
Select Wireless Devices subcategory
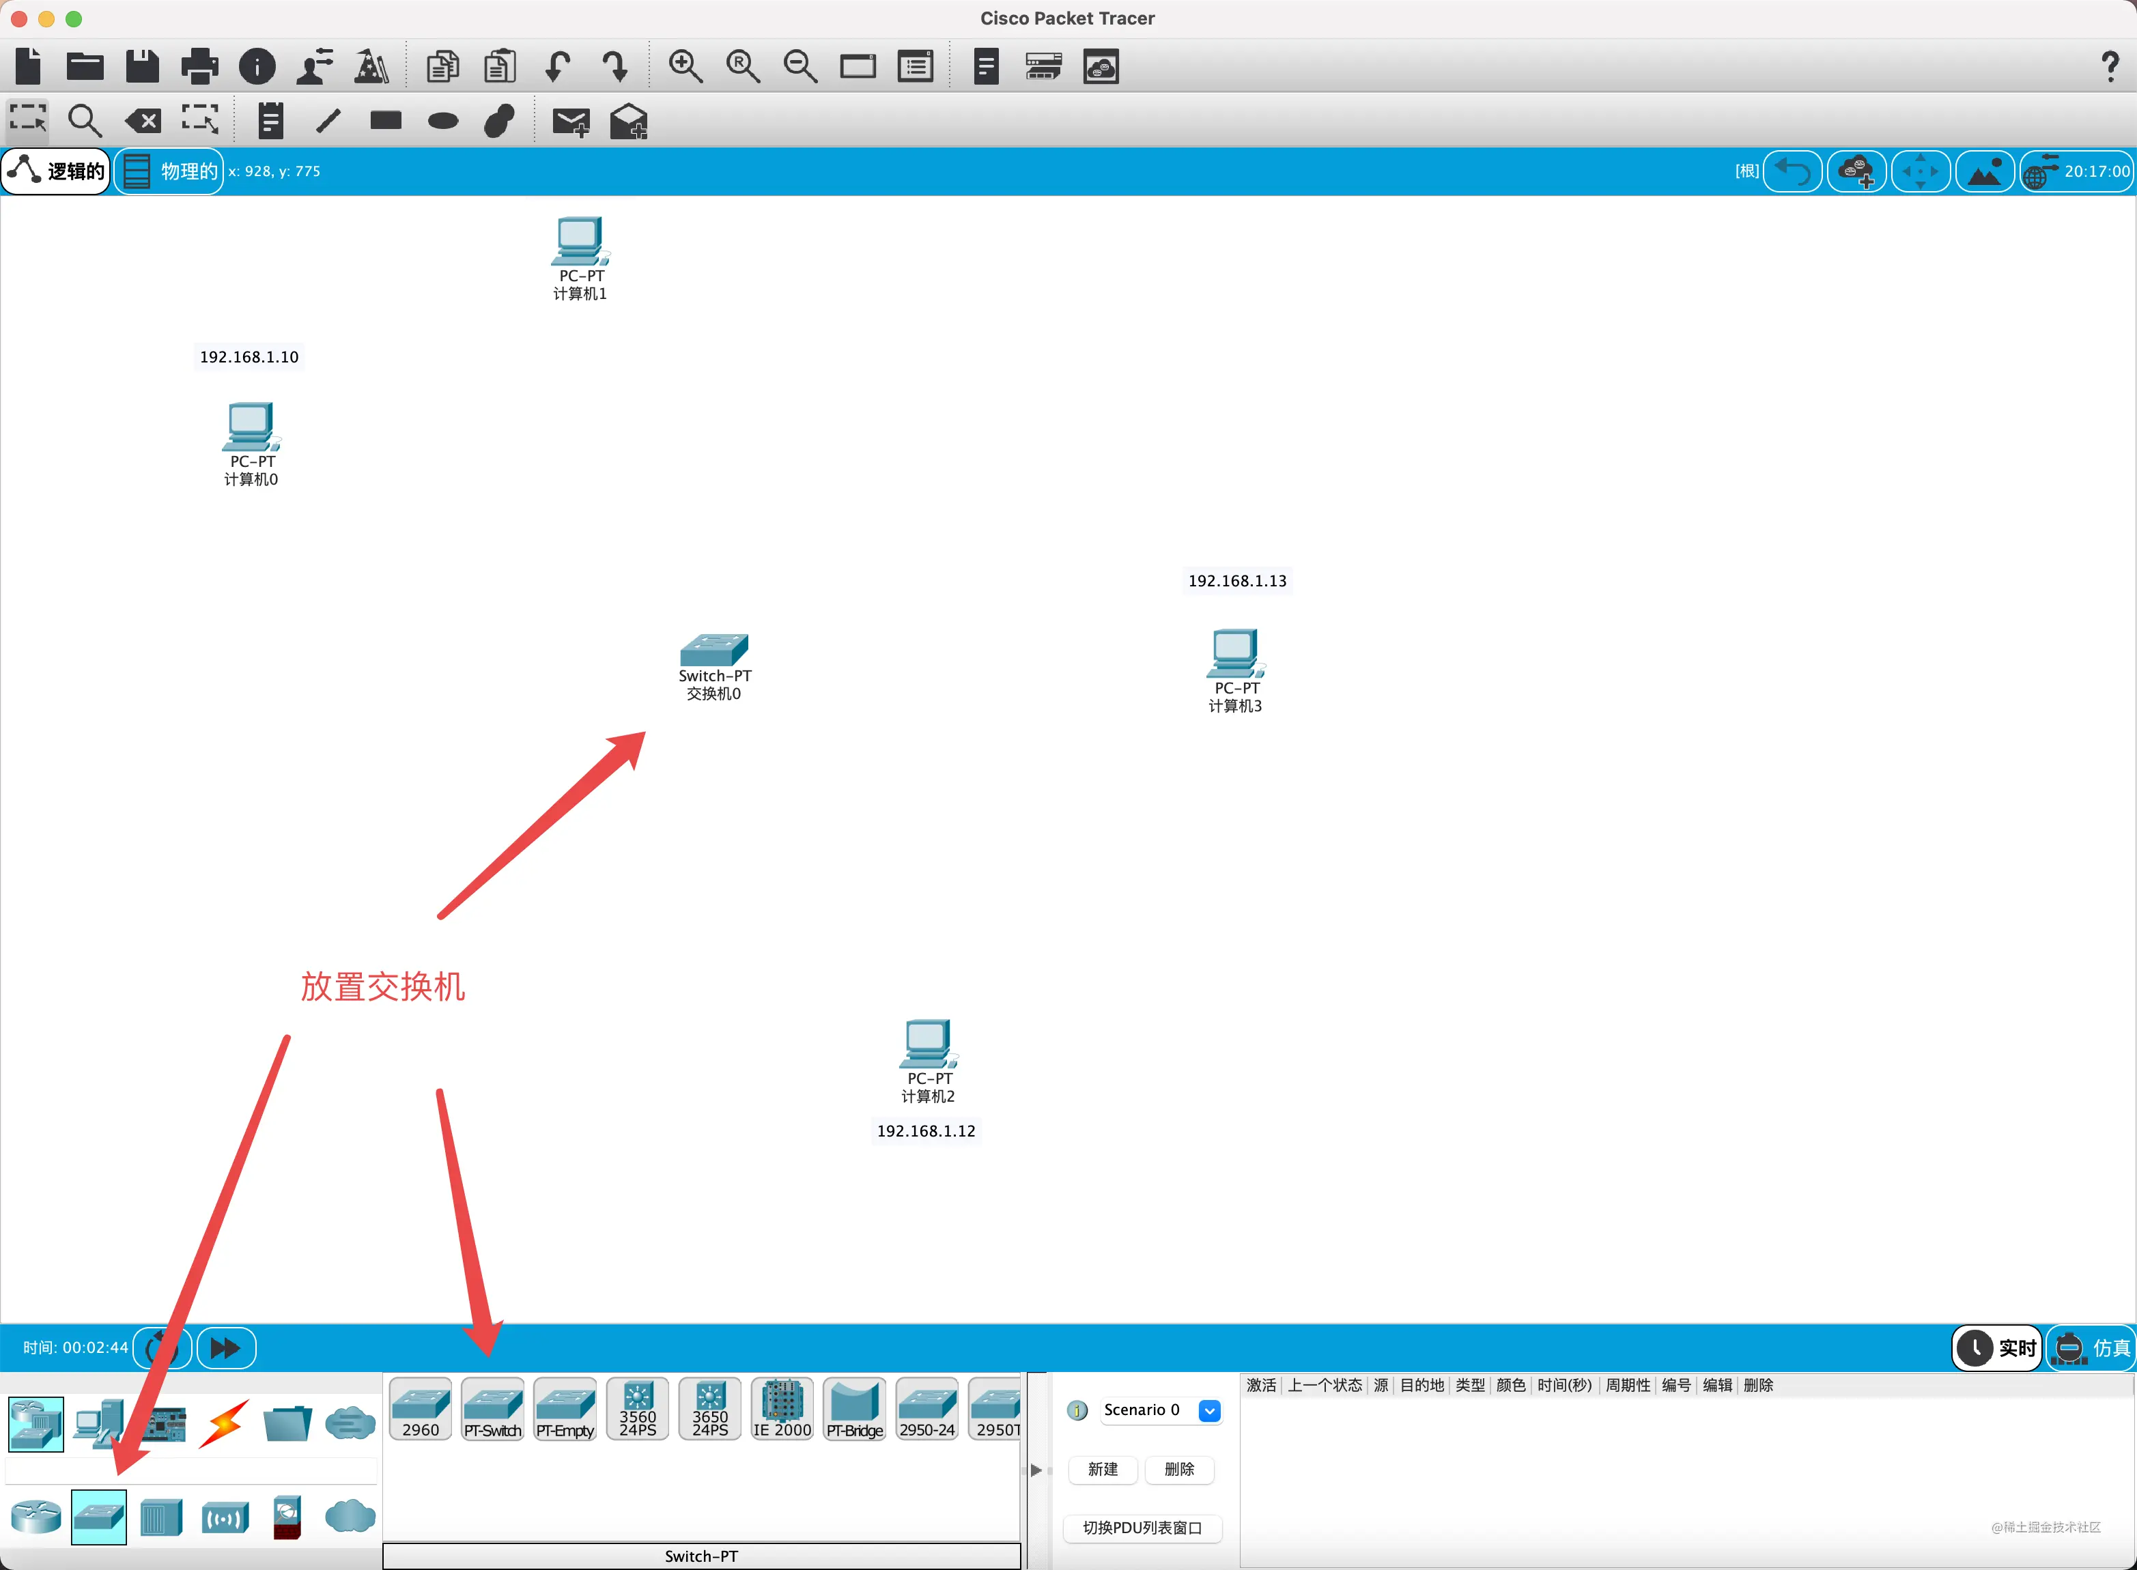click(x=225, y=1517)
